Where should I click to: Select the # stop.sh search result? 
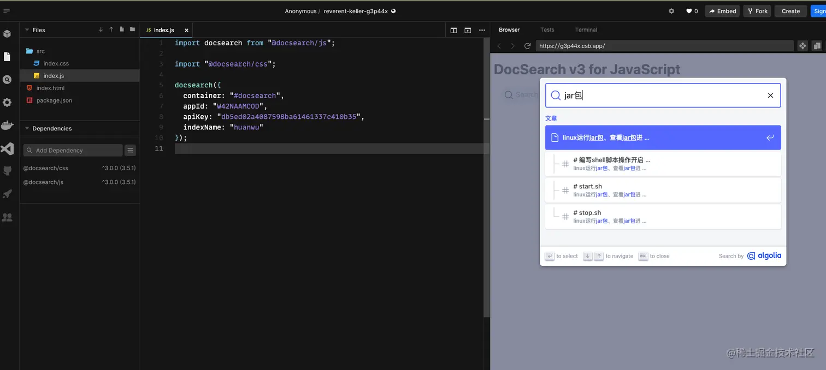(x=663, y=217)
